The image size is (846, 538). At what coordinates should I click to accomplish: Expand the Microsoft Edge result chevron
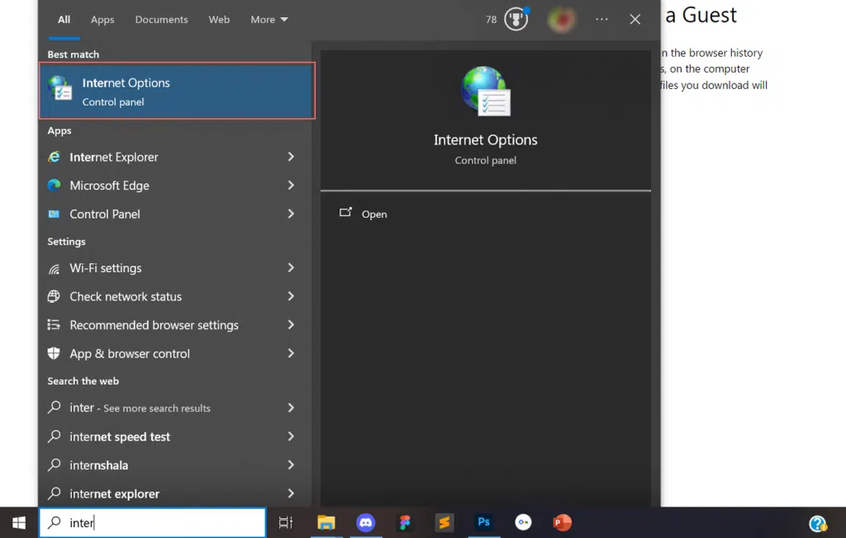coord(291,186)
